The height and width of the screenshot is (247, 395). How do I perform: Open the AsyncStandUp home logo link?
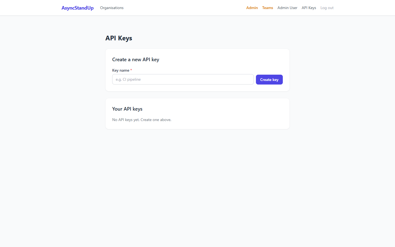(77, 8)
